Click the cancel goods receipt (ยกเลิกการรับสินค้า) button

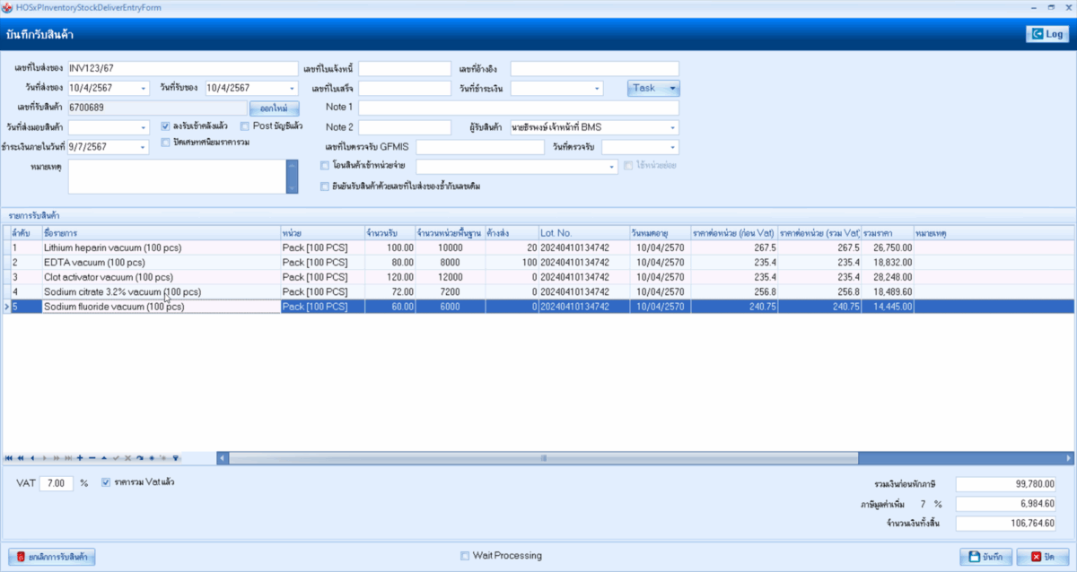pyautogui.click(x=52, y=557)
